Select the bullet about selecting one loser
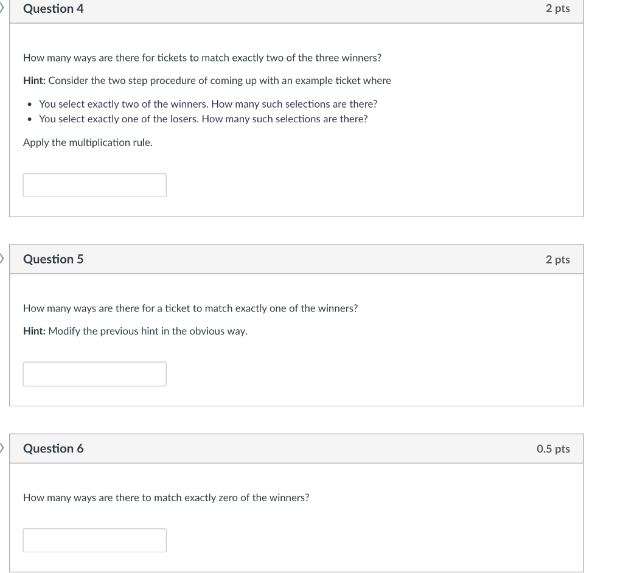623x573 pixels. (x=204, y=119)
